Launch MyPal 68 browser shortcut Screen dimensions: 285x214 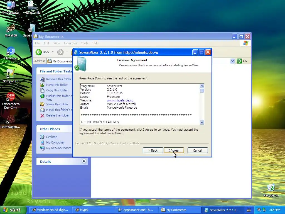click(11, 31)
